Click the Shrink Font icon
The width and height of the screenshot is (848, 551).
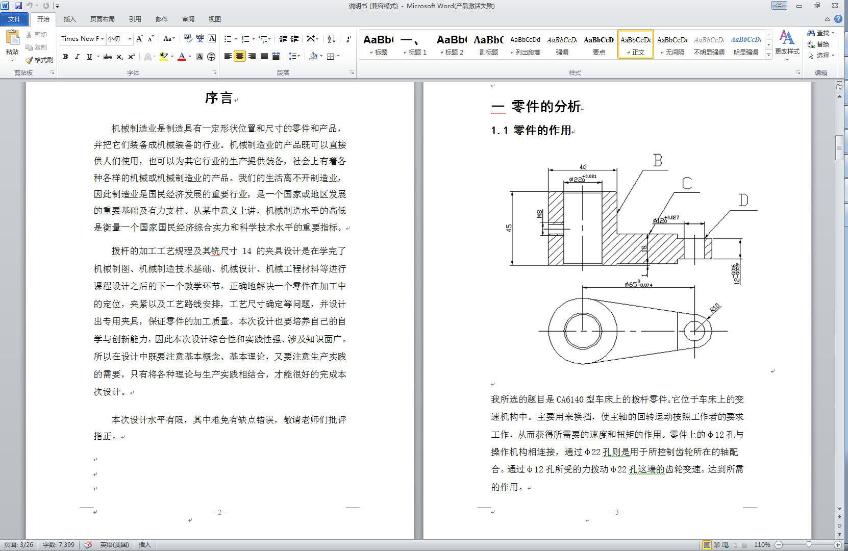[151, 39]
